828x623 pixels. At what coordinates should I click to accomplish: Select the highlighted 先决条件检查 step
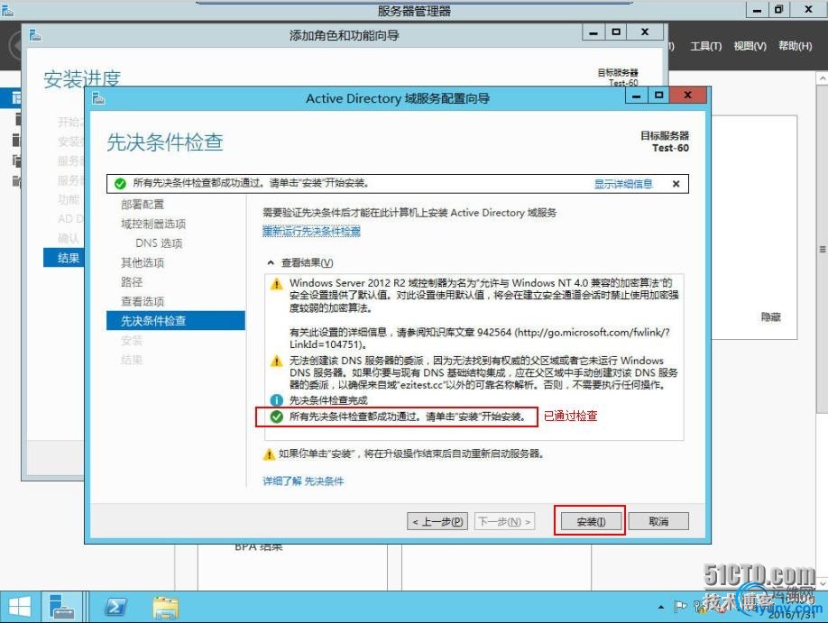coord(176,320)
